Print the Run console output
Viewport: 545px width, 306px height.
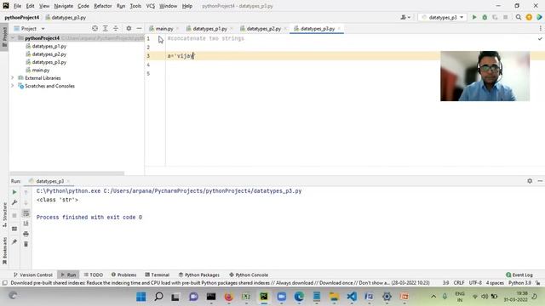[26, 234]
